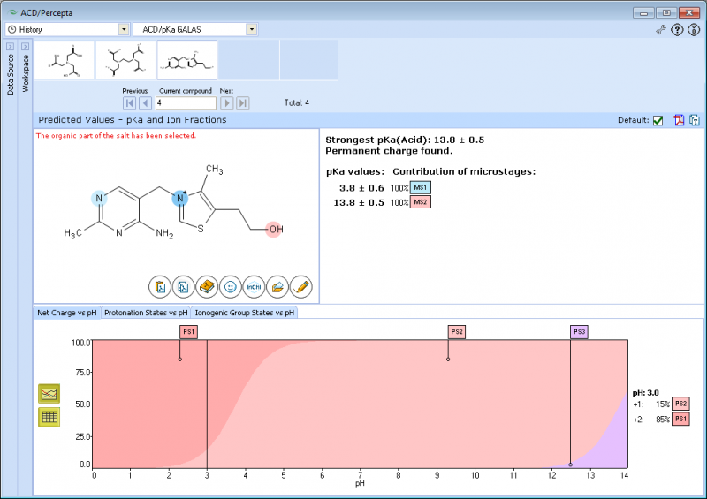Go to first compound
707x499 pixels.
pos(129,103)
